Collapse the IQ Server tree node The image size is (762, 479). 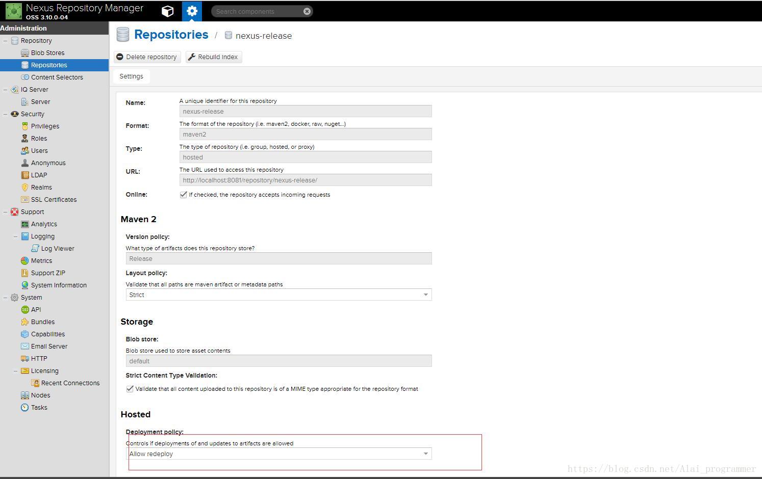(5, 90)
